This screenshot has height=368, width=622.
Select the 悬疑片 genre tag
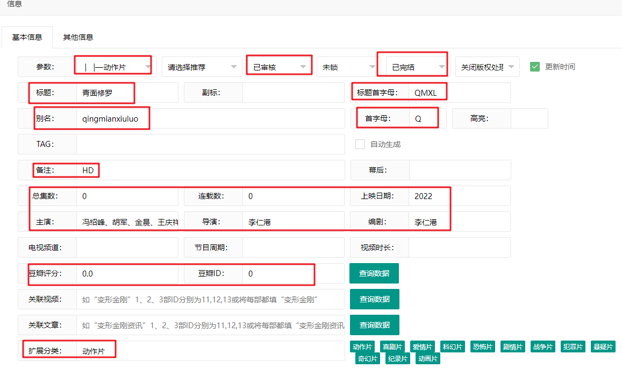(x=603, y=346)
